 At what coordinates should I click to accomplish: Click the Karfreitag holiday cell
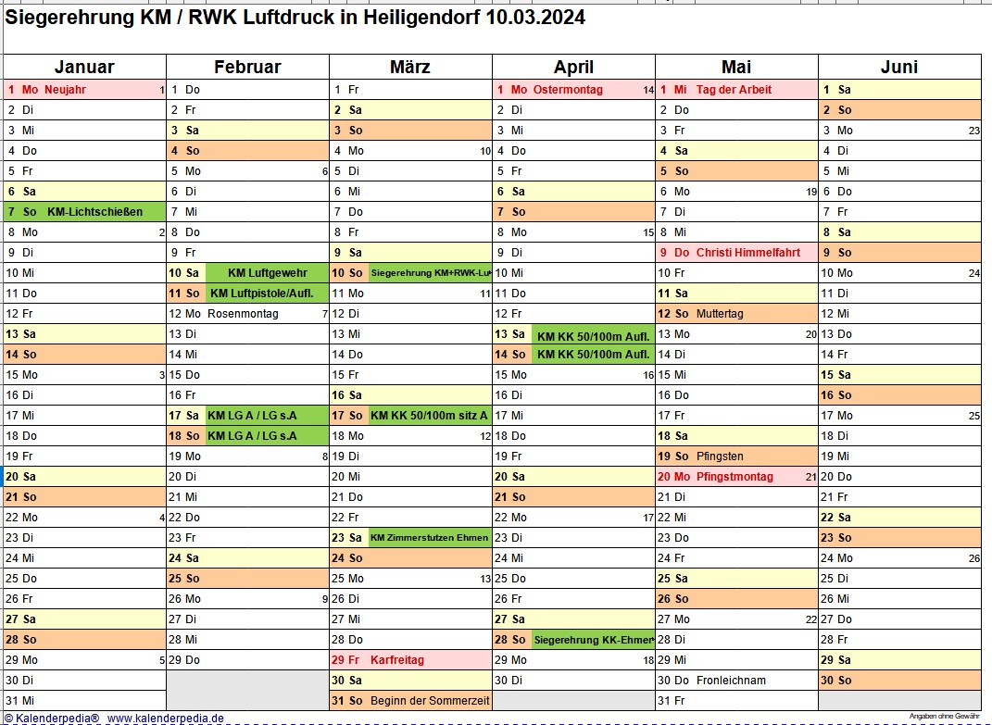point(396,660)
